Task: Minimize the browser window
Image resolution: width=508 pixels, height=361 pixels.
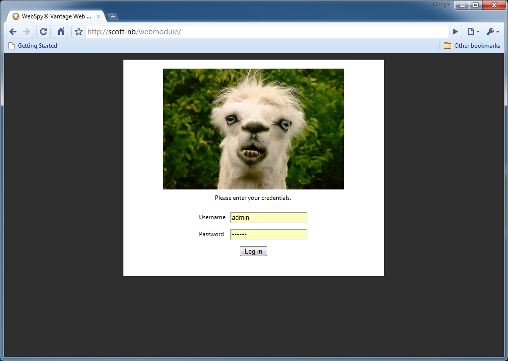Action: coord(462,5)
